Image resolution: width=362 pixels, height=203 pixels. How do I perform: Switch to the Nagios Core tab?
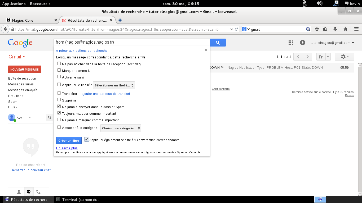(x=31, y=20)
